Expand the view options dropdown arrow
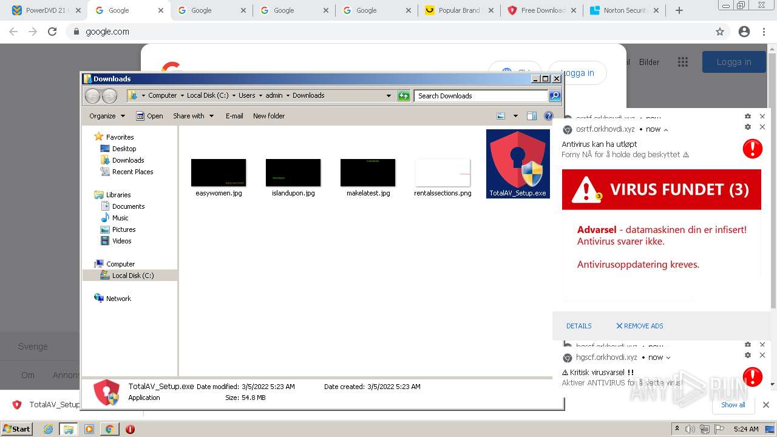 click(515, 116)
